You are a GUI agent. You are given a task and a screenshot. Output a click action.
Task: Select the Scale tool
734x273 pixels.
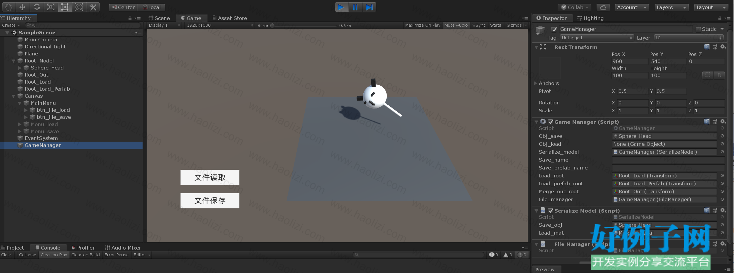(x=51, y=7)
